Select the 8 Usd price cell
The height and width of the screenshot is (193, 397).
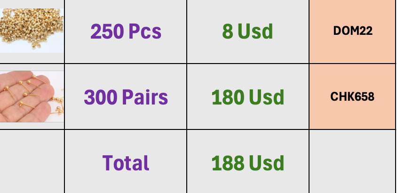coord(247,32)
